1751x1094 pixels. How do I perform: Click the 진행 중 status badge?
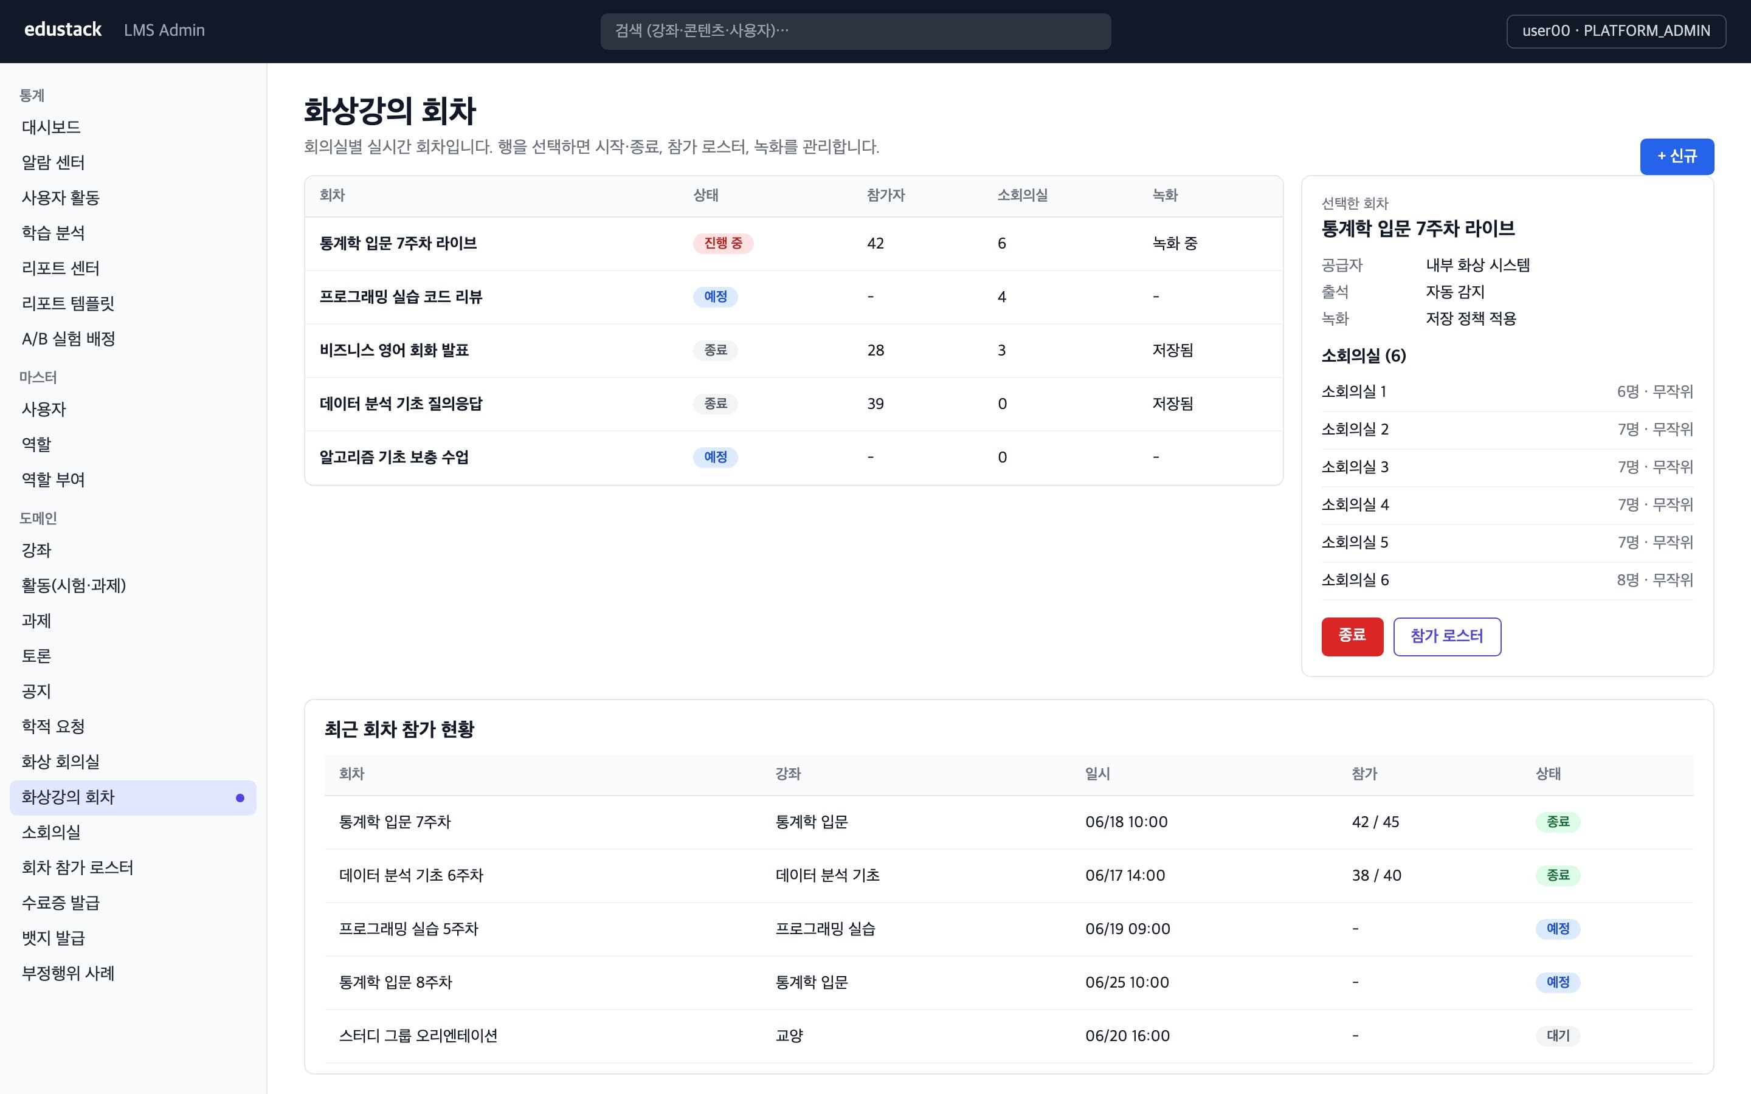[723, 243]
